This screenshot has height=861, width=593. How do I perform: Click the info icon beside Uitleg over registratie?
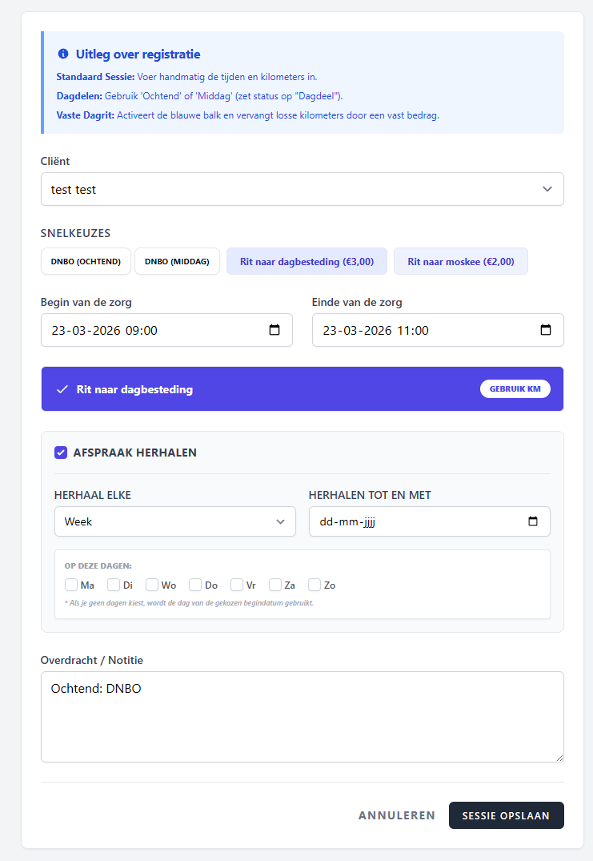[63, 54]
